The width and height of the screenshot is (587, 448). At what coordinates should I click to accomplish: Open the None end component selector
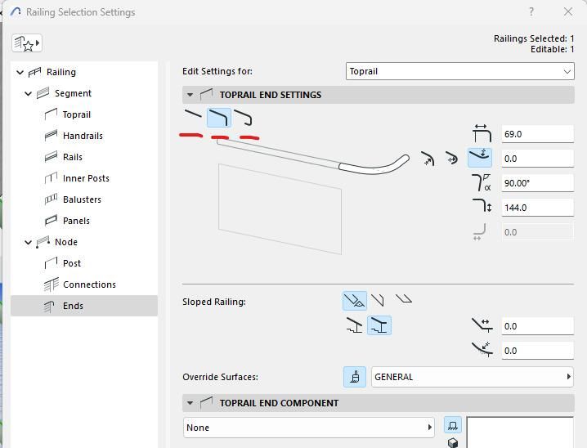pos(309,428)
